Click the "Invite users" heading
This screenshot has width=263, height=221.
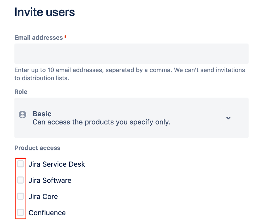tap(44, 12)
